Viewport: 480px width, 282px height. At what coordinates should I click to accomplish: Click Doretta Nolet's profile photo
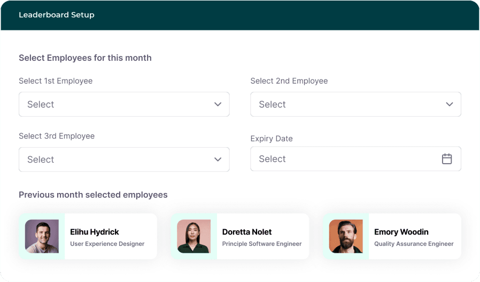point(194,236)
